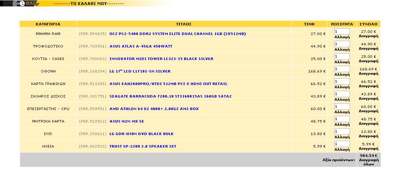Image resolution: width=400 pixels, height=169 pixels.
Task: Focus quantity field for ASUS M2N-MX SE
Action: pos(342,119)
